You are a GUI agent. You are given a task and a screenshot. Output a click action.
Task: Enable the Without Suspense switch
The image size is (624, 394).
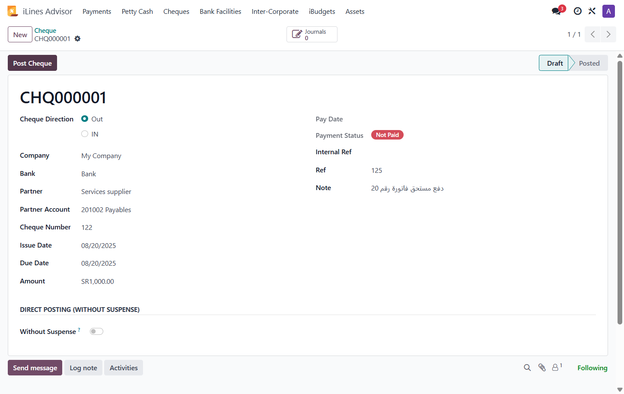(x=96, y=331)
